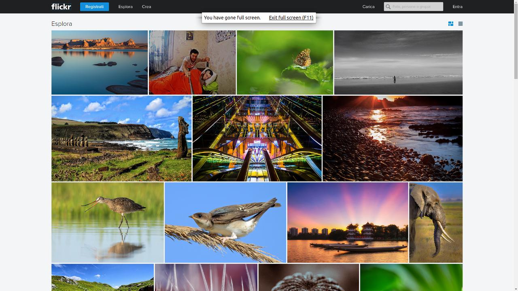Open the purple cactus spines photo
The image size is (518, 291).
206,278
